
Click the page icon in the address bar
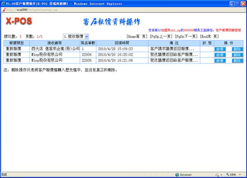(3, 9)
